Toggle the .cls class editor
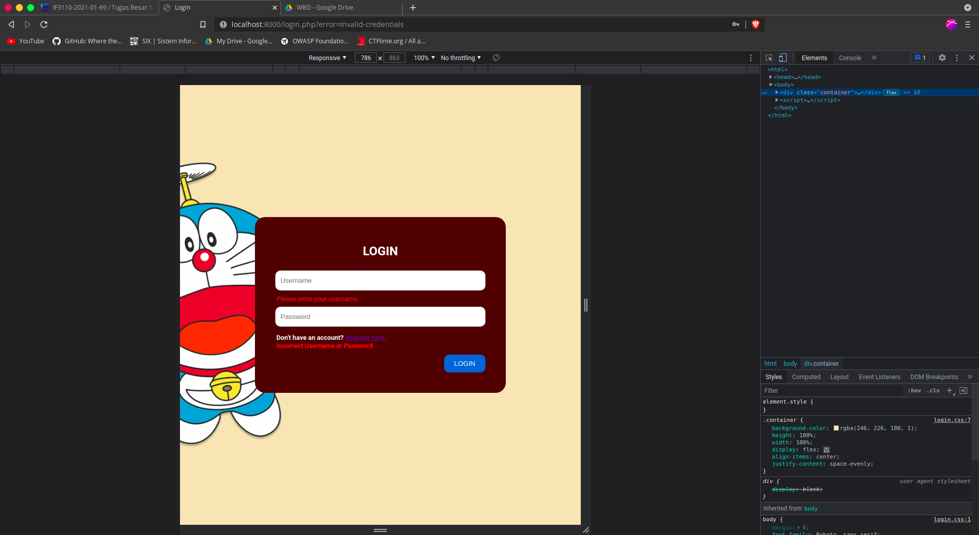This screenshot has width=979, height=535. tap(933, 391)
